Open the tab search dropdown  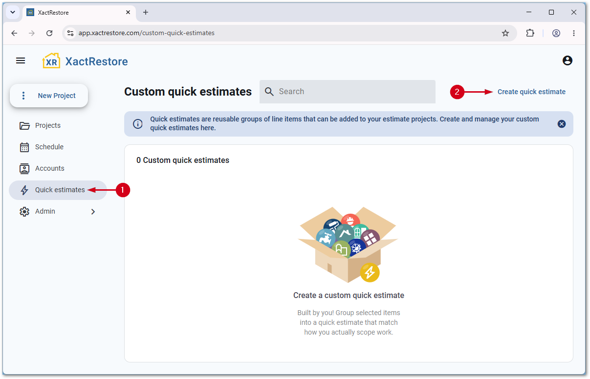pyautogui.click(x=13, y=12)
